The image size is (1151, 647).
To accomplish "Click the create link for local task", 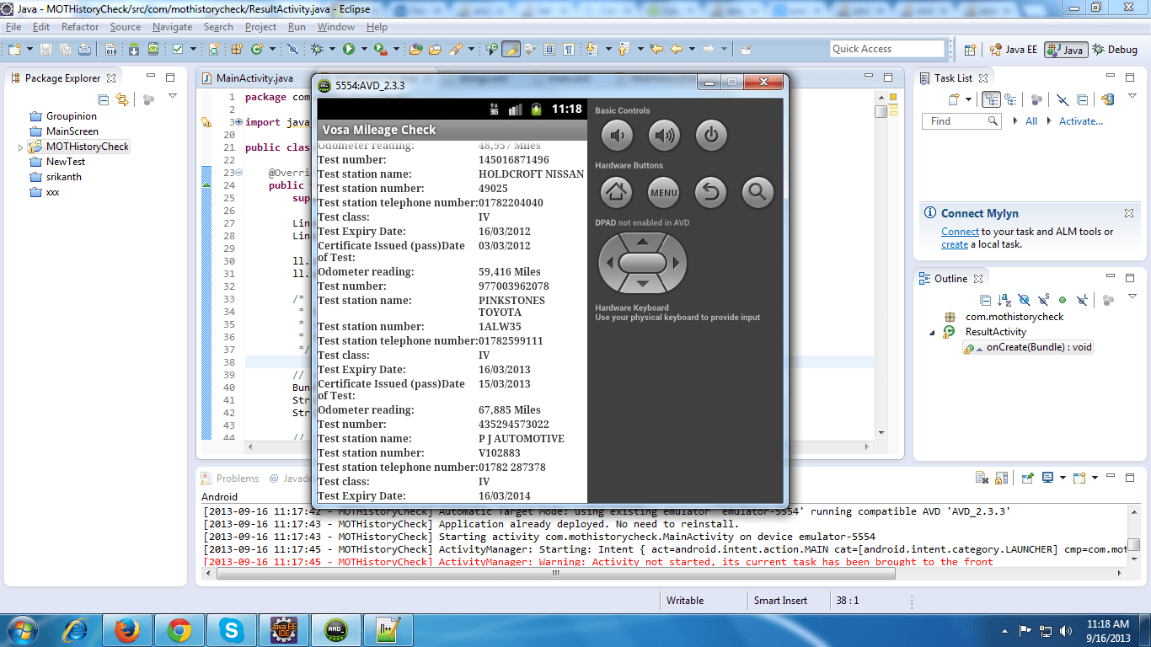I will click(955, 244).
